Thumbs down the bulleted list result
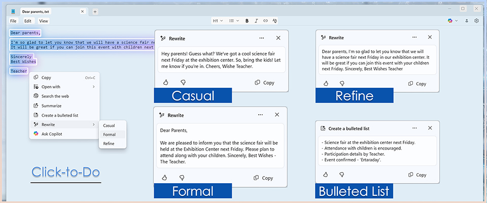487x203 pixels. [x=341, y=174]
